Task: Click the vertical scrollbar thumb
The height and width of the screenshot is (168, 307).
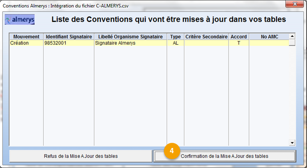Action: point(292,42)
